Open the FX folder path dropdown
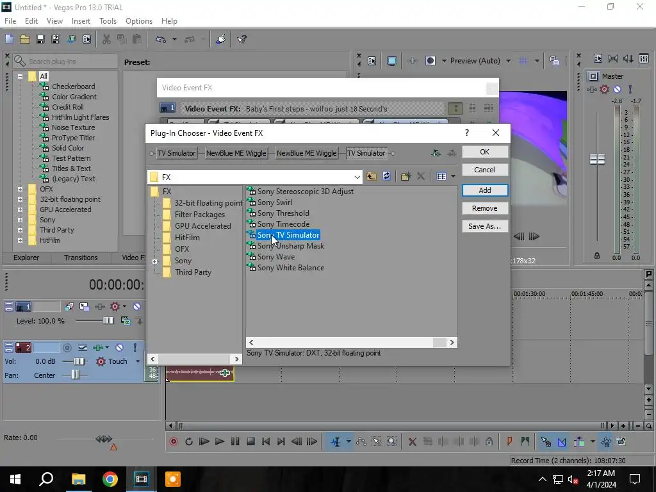Viewport: 656px width, 492px height. click(357, 177)
